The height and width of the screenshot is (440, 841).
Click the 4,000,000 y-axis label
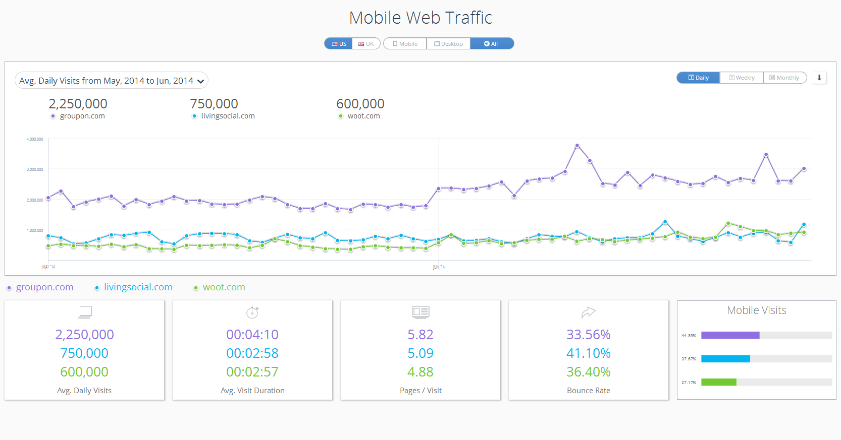point(35,139)
